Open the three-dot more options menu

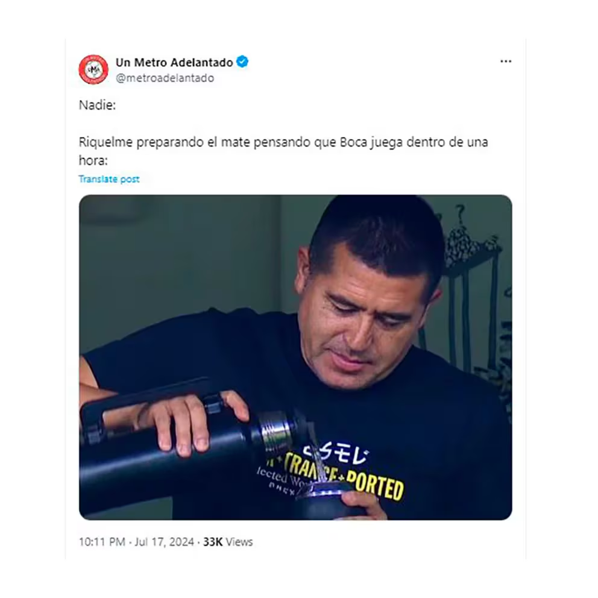[x=506, y=61]
